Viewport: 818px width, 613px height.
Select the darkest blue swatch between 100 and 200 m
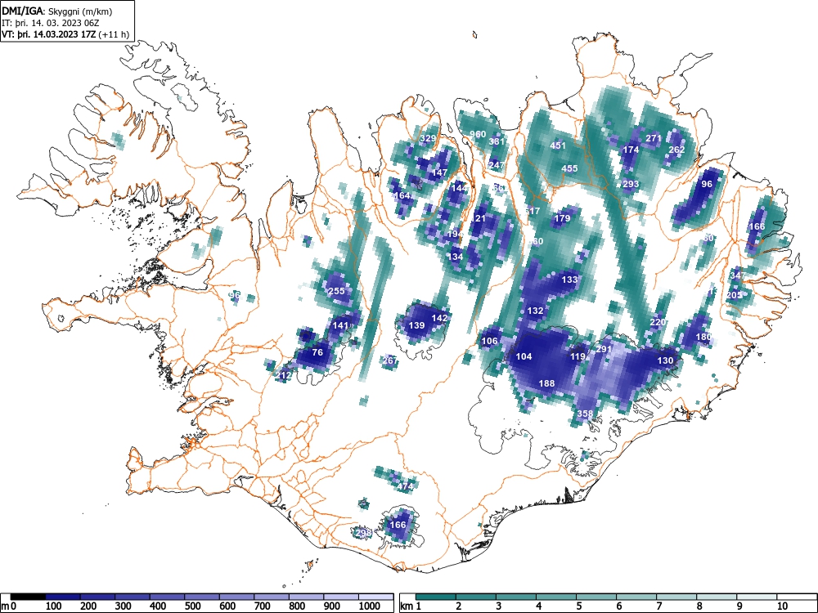point(63,597)
